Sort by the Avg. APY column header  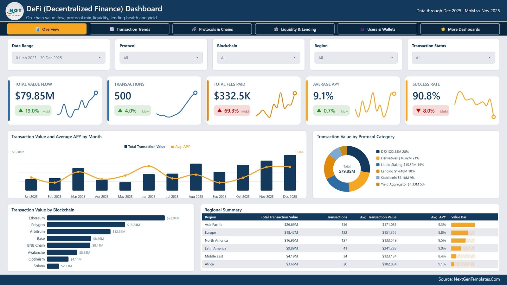point(438,217)
